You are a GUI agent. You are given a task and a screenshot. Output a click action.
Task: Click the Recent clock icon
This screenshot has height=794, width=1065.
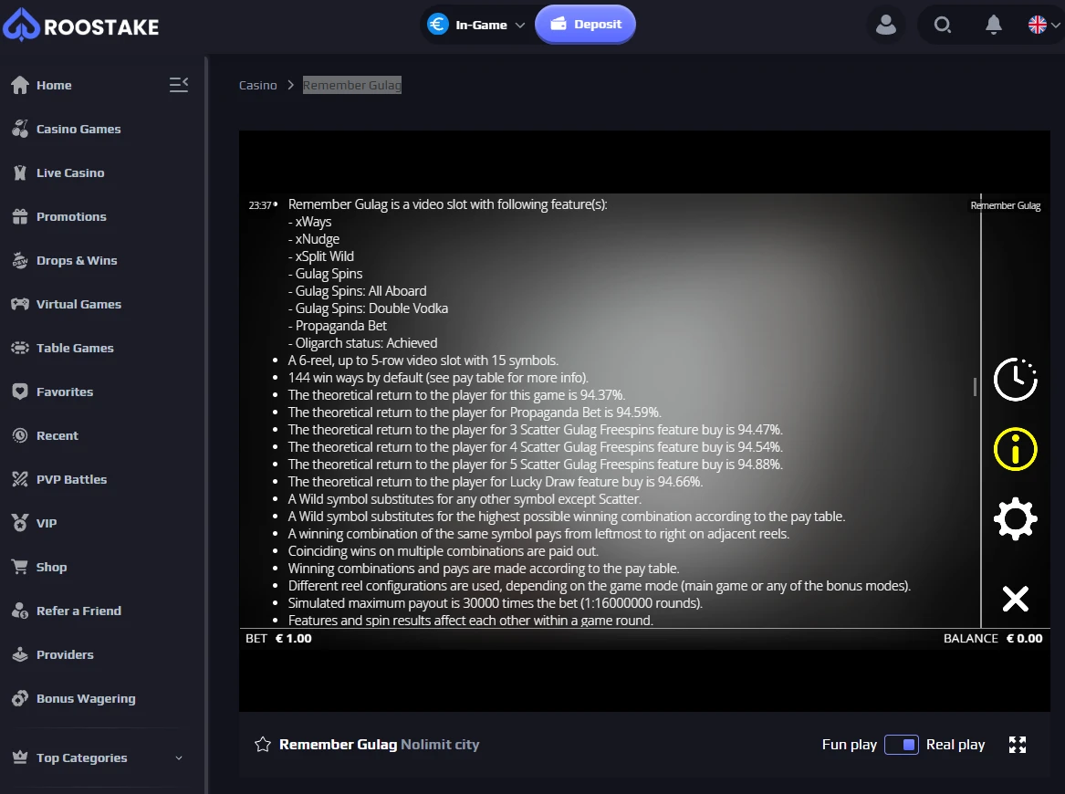click(20, 435)
